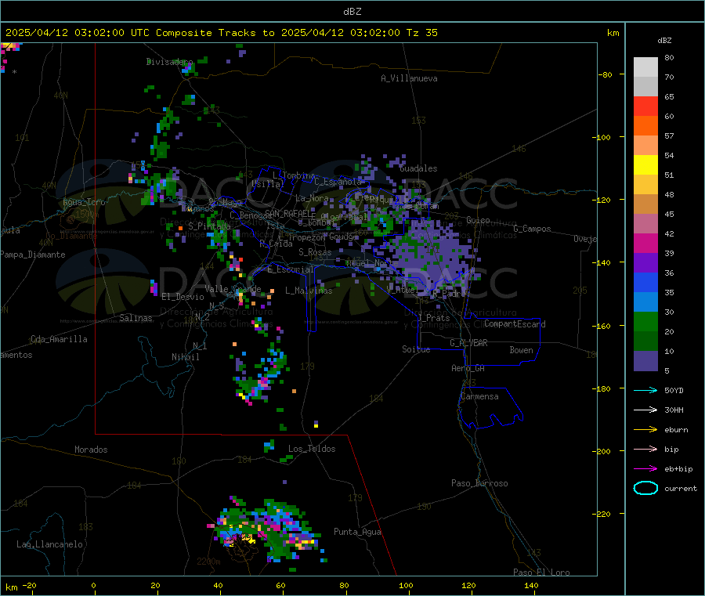Click the Paso_El_Loro location label
This screenshot has height=596, width=705.
pos(541,573)
